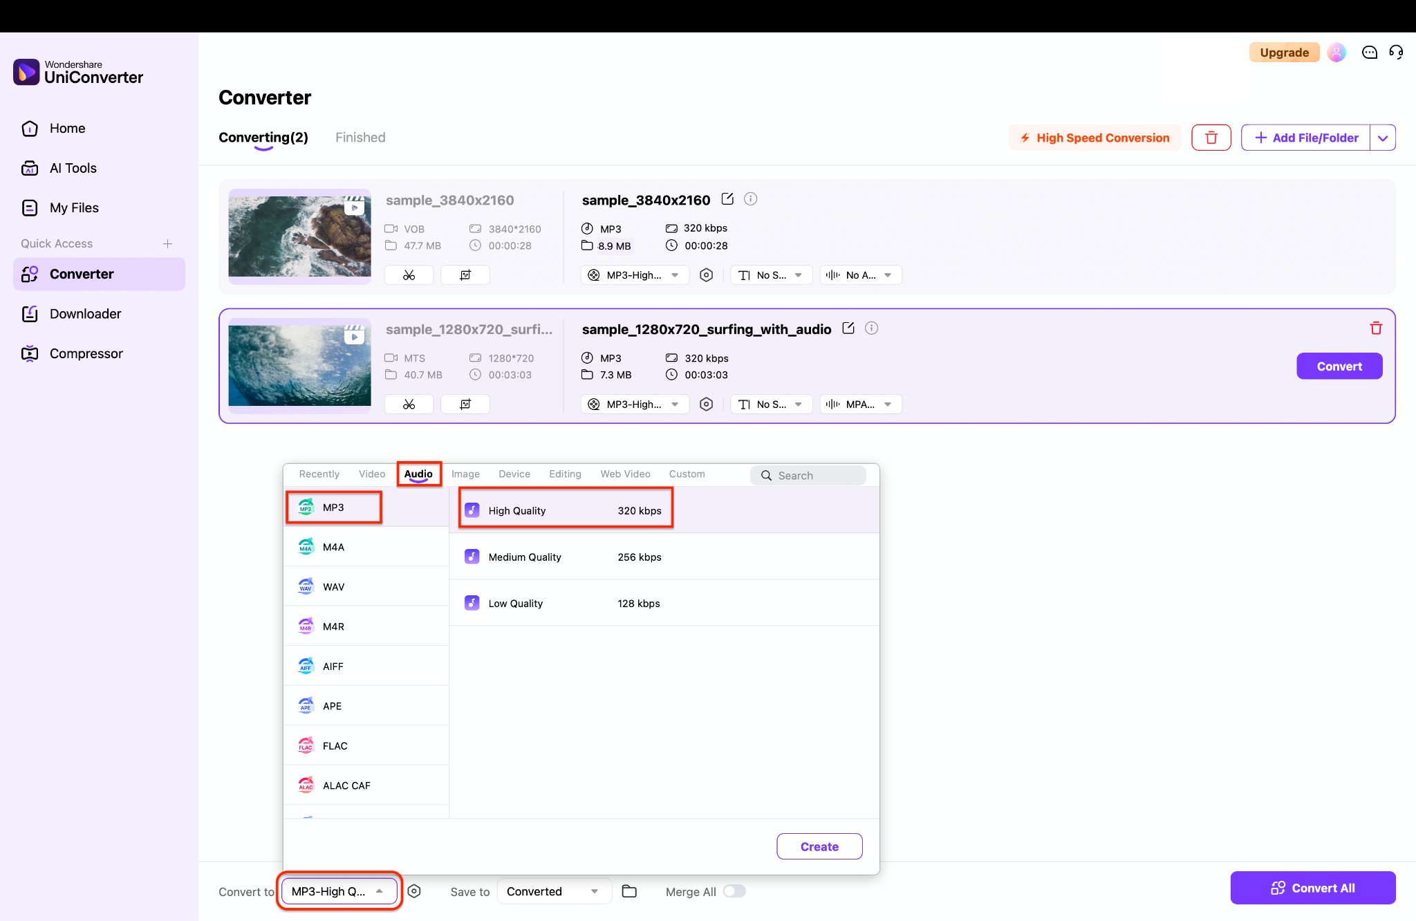Open conversion settings gear next to Convert to

pos(415,891)
